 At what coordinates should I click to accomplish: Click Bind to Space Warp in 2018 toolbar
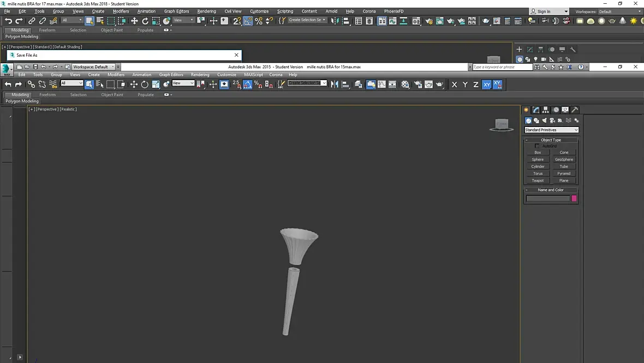53,21
